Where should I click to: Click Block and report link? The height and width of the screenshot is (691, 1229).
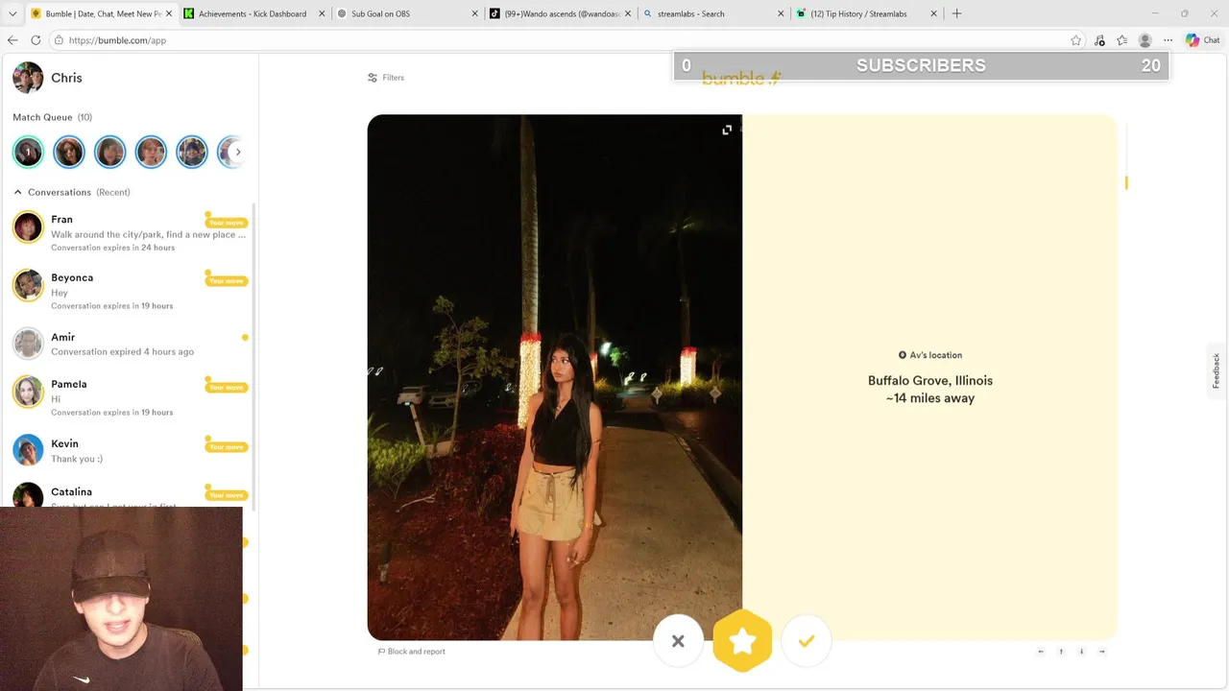click(412, 652)
